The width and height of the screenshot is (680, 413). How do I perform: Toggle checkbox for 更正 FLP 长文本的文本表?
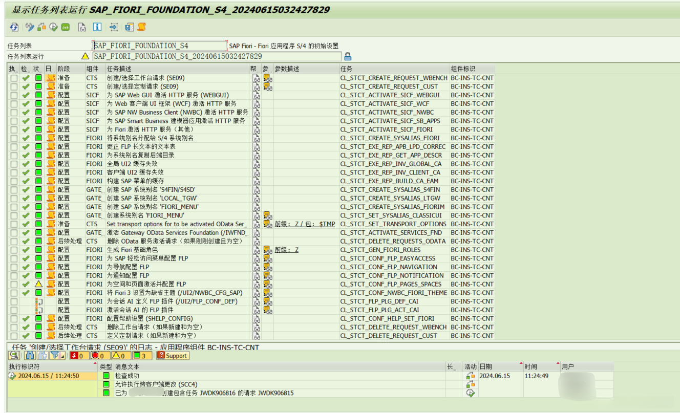pyautogui.click(x=14, y=147)
